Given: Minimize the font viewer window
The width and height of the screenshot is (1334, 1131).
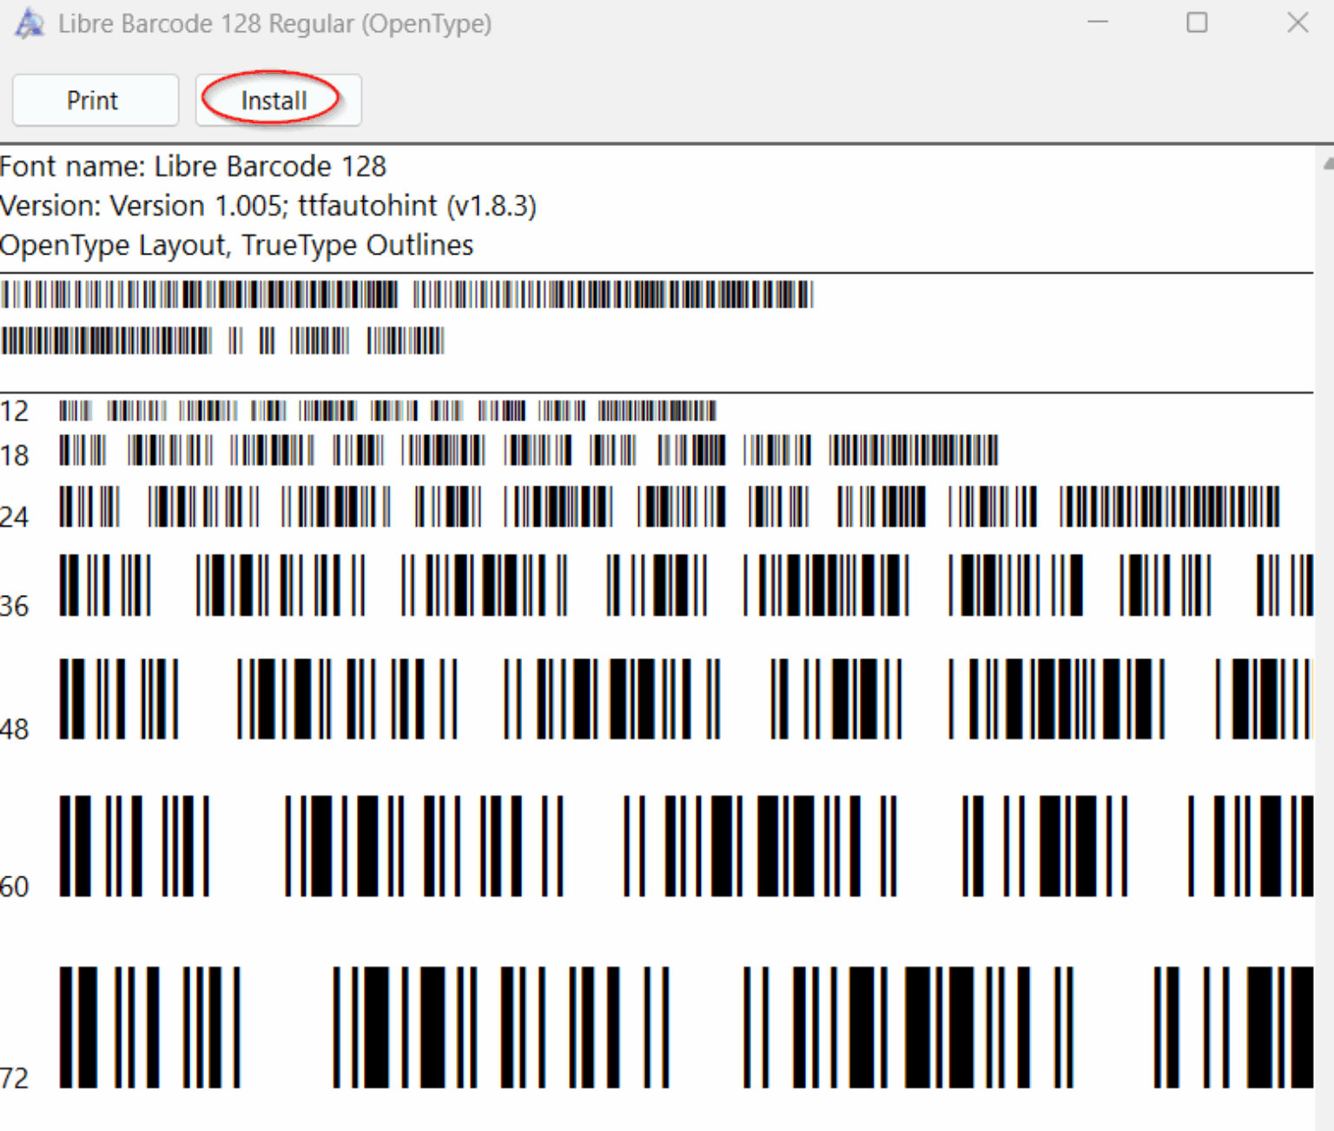Looking at the screenshot, I should [x=1097, y=23].
